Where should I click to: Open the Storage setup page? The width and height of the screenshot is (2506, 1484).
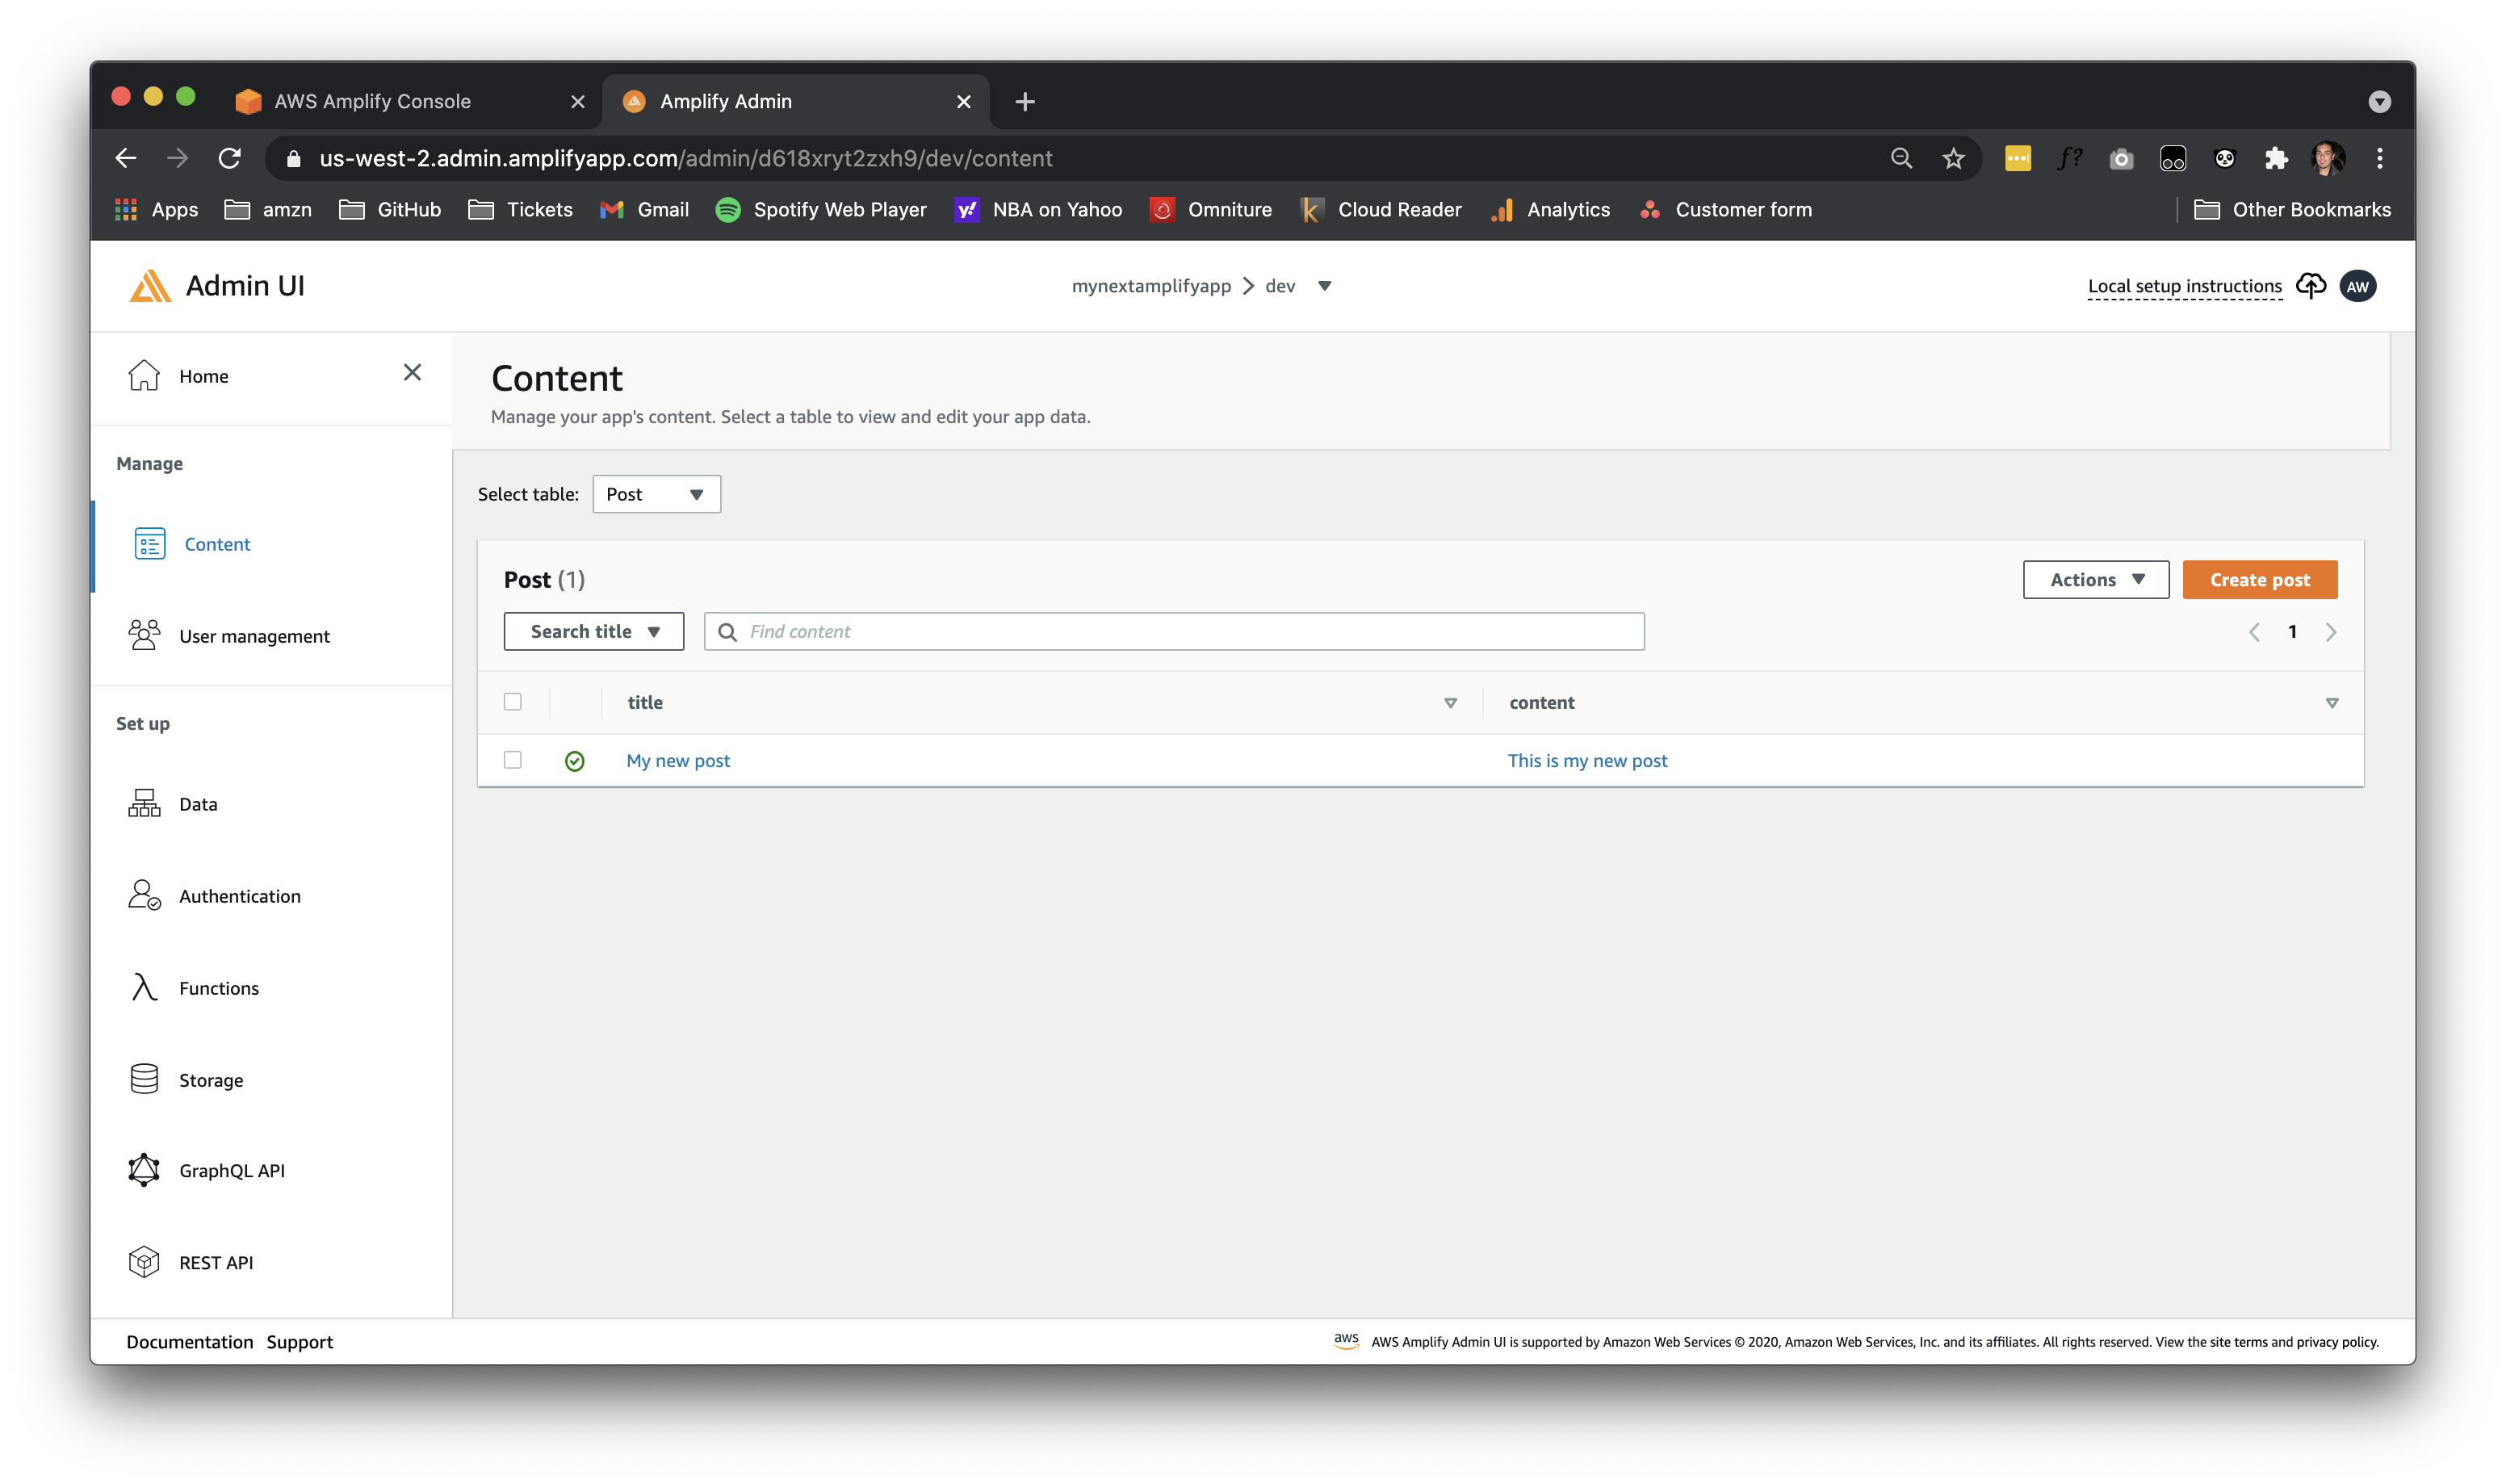pos(210,1079)
